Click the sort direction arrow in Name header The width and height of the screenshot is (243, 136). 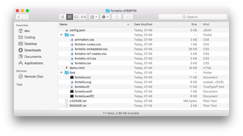pos(128,25)
